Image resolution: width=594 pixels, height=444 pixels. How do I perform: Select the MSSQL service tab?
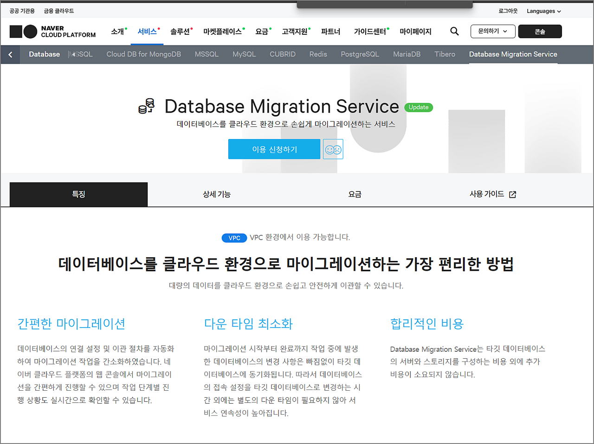(207, 54)
